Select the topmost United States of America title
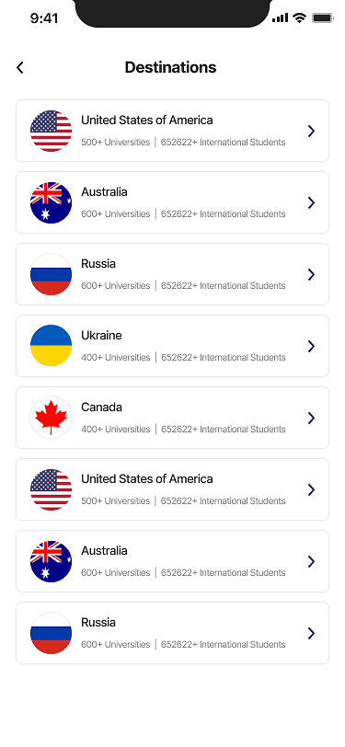345x747 pixels. click(x=147, y=120)
